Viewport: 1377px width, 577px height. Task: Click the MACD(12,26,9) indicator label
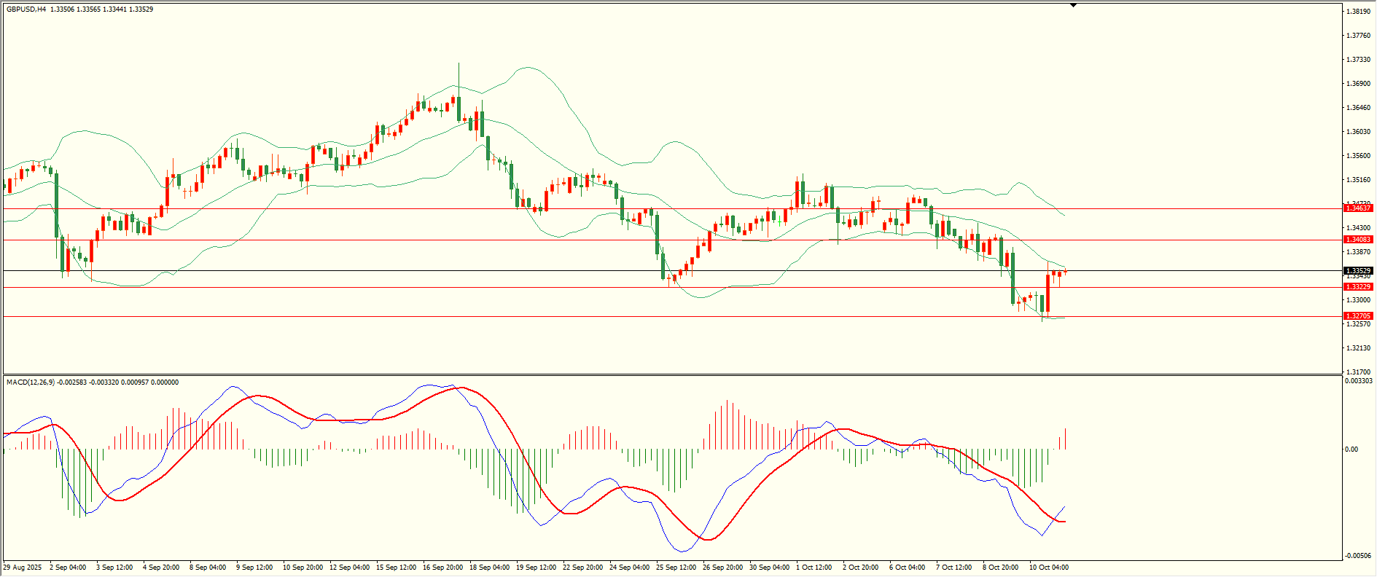[x=30, y=382]
